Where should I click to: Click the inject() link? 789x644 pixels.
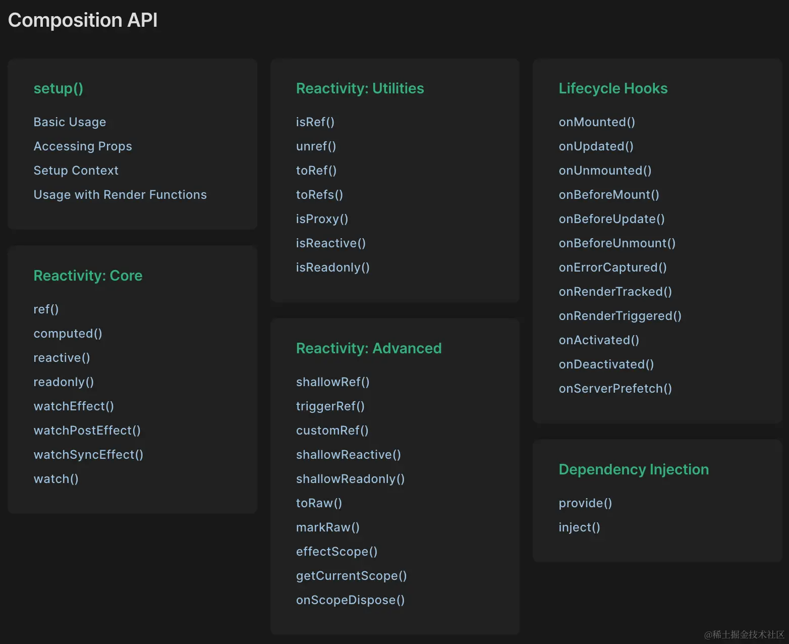coord(579,527)
